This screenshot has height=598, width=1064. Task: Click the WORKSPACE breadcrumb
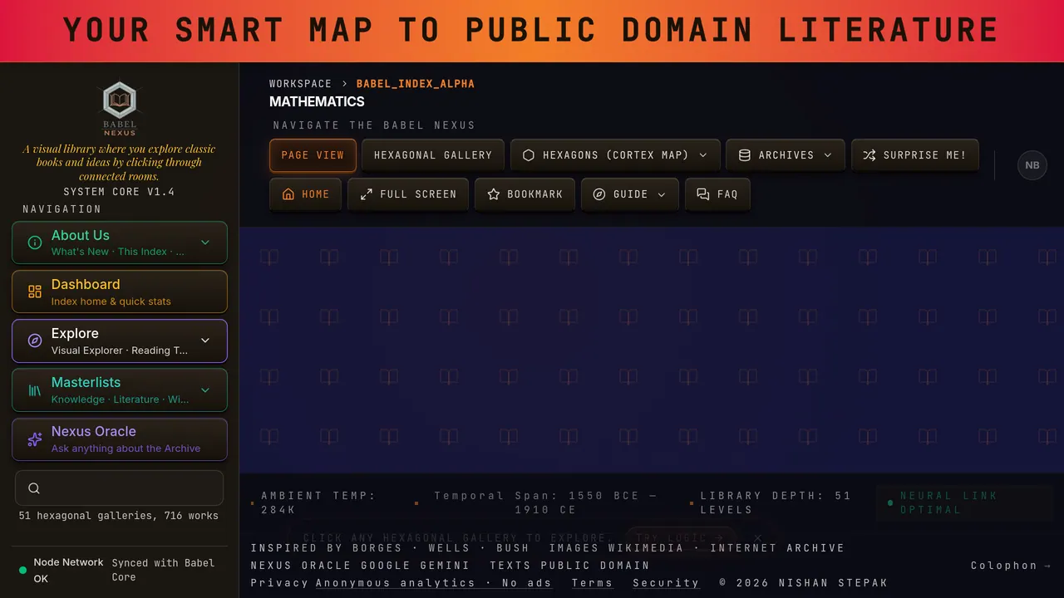300,84
